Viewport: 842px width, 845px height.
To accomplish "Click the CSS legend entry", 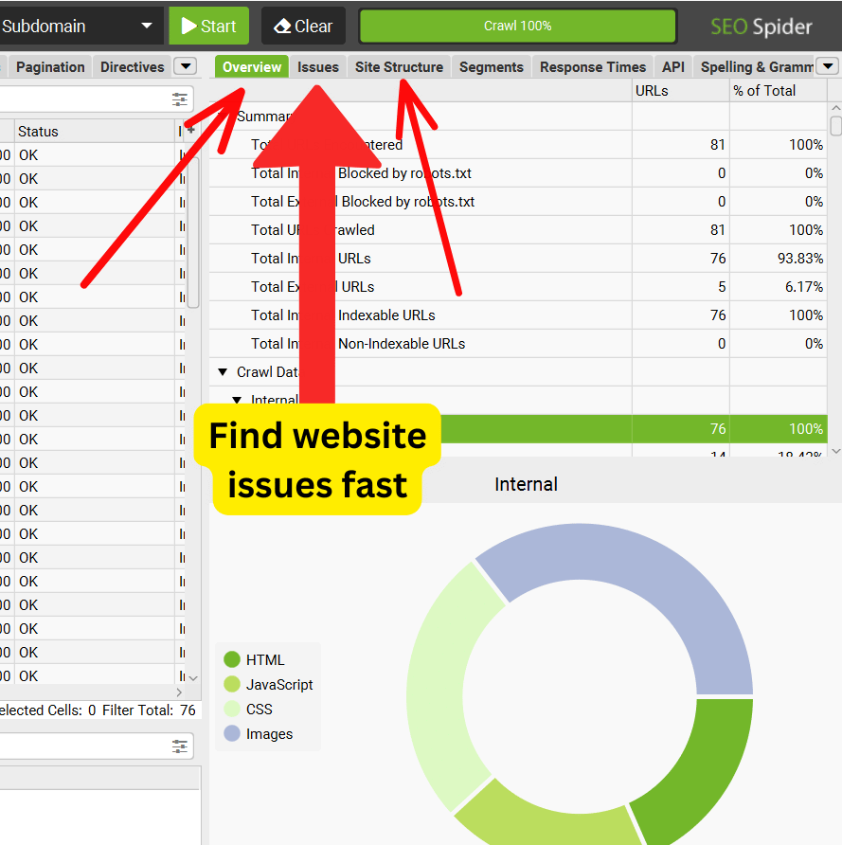I will [231, 709].
